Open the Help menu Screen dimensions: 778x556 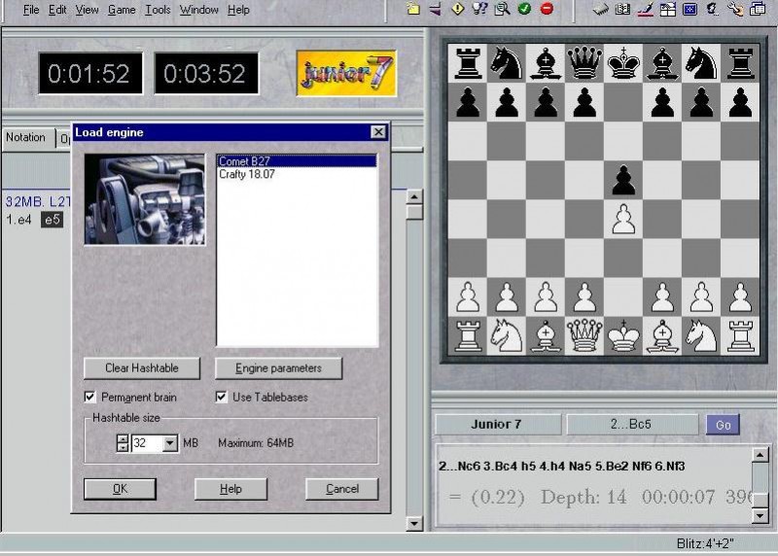(x=238, y=10)
